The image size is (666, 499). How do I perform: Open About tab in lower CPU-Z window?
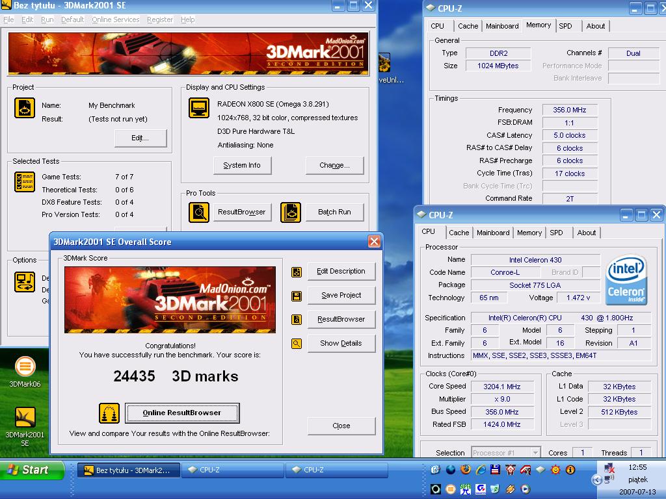point(586,233)
